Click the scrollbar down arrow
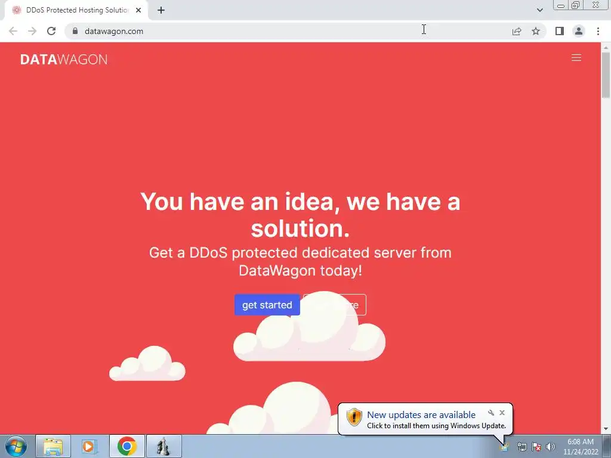Image resolution: width=611 pixels, height=458 pixels. click(x=606, y=429)
